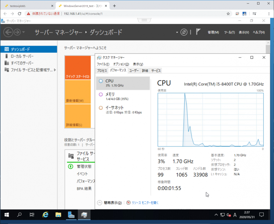Select the メモリ resource entry
This screenshot has height=224, width=274.
coord(123,96)
